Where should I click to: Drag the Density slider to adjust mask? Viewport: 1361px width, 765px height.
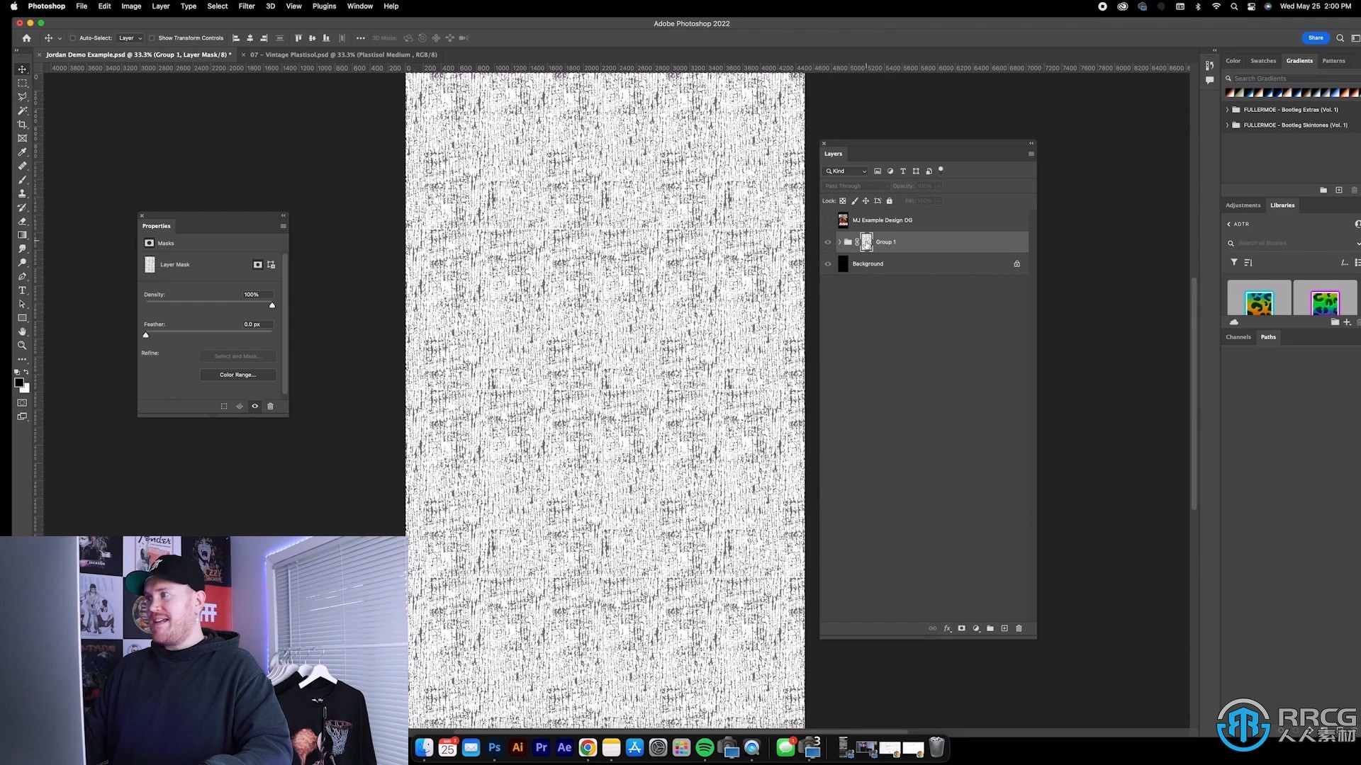tap(271, 305)
